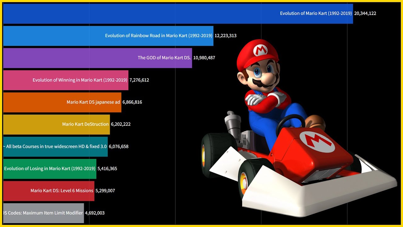The width and height of the screenshot is (403, 227).
Task: Click the value 5,416,365
Action: point(107,169)
